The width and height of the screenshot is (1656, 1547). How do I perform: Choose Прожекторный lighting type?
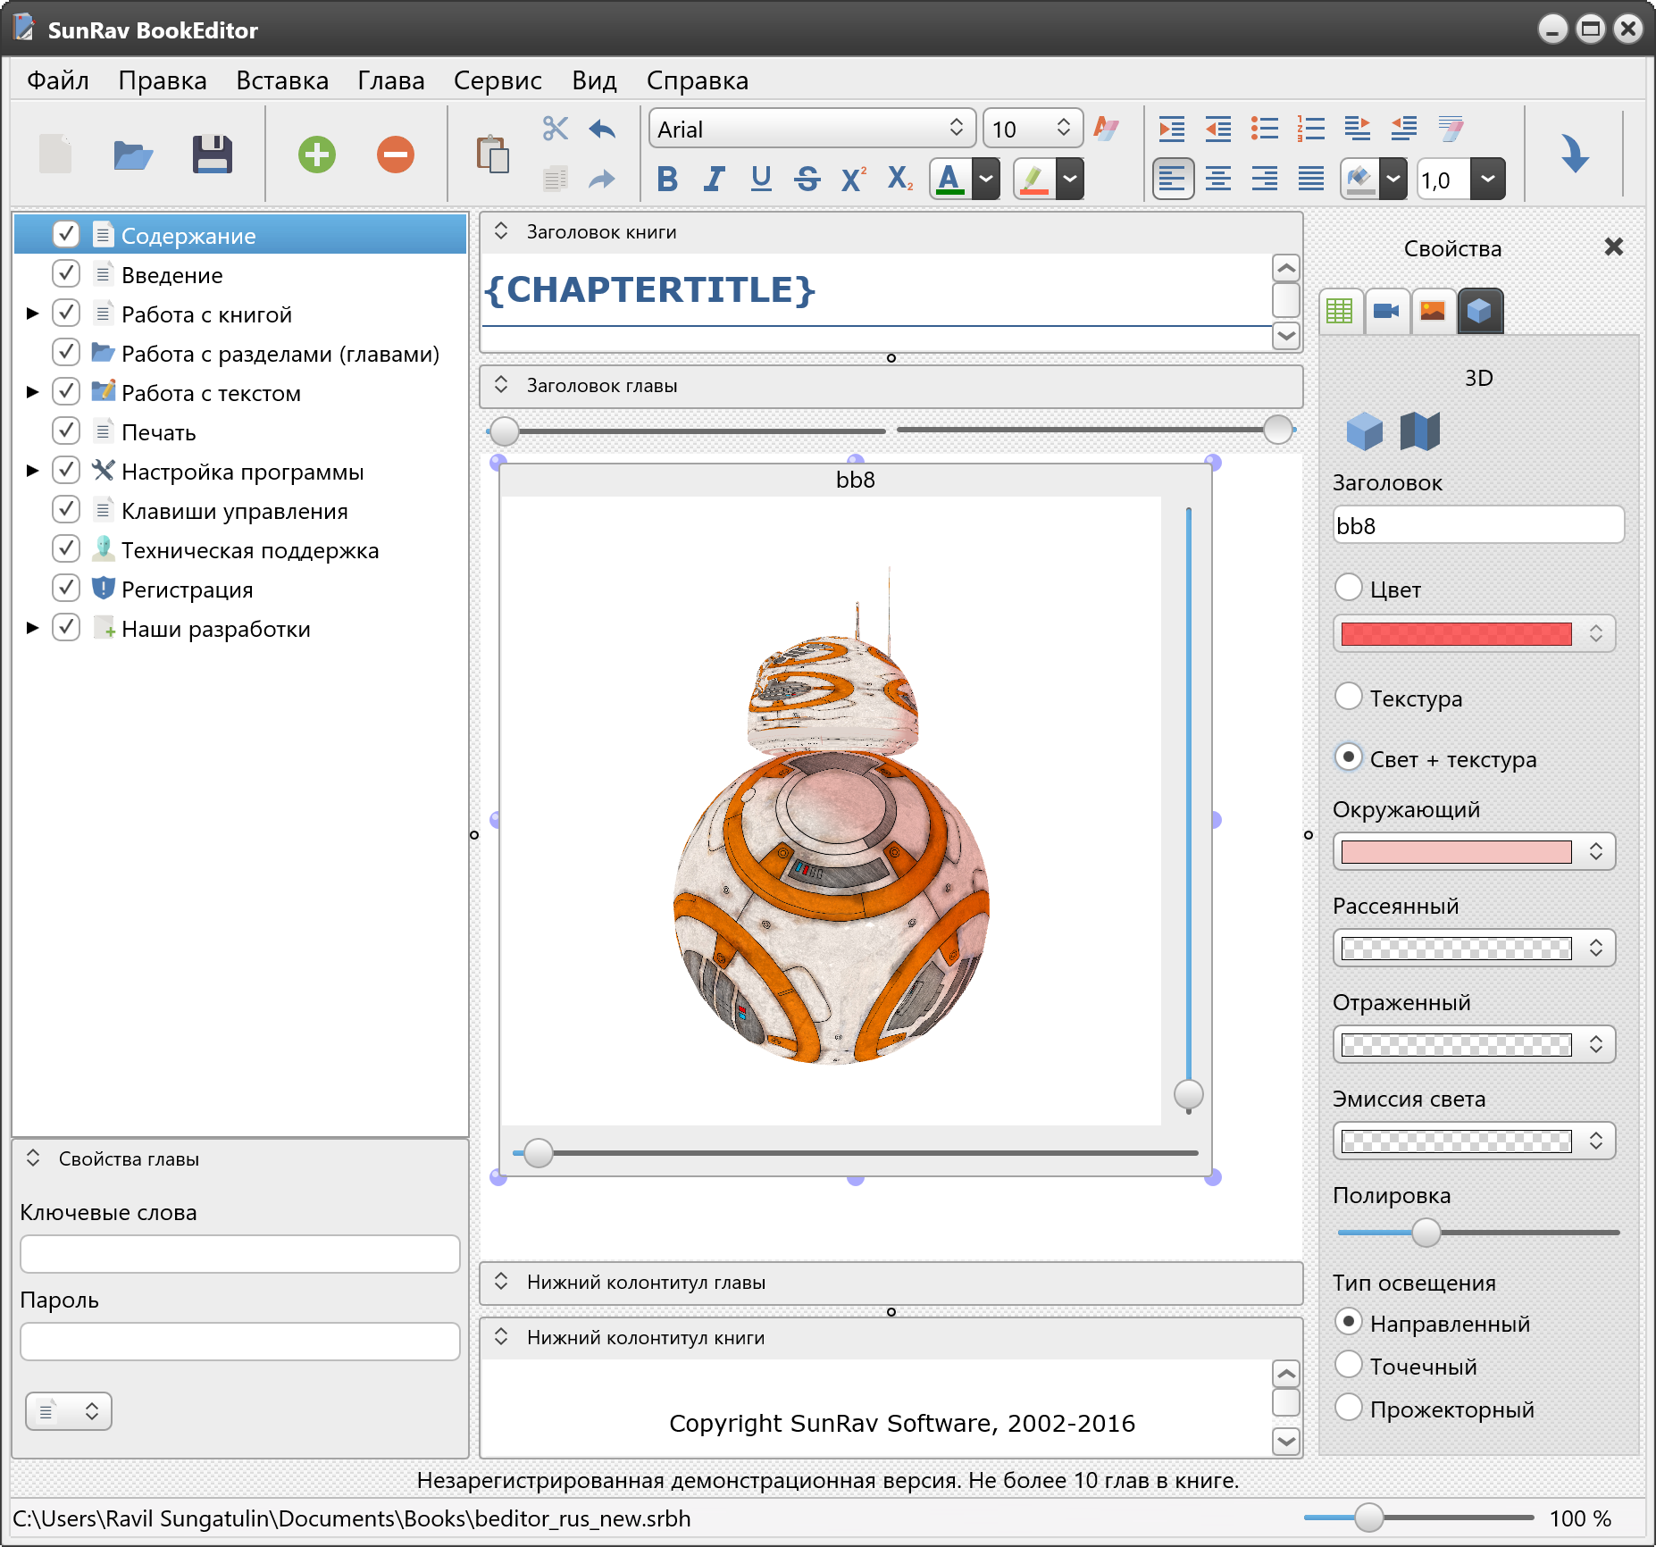pyautogui.click(x=1349, y=1408)
